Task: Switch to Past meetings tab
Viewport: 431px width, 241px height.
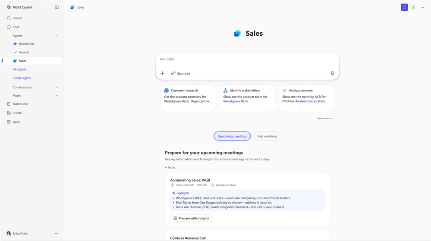Action: [267, 136]
